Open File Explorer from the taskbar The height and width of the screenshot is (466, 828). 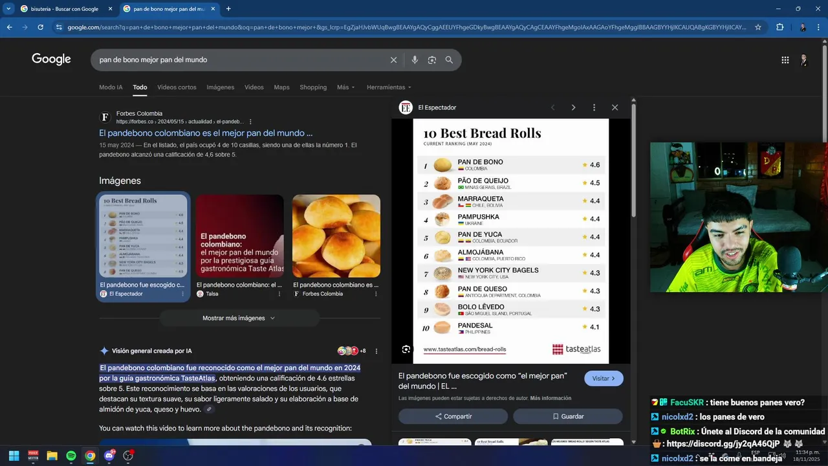click(52, 456)
